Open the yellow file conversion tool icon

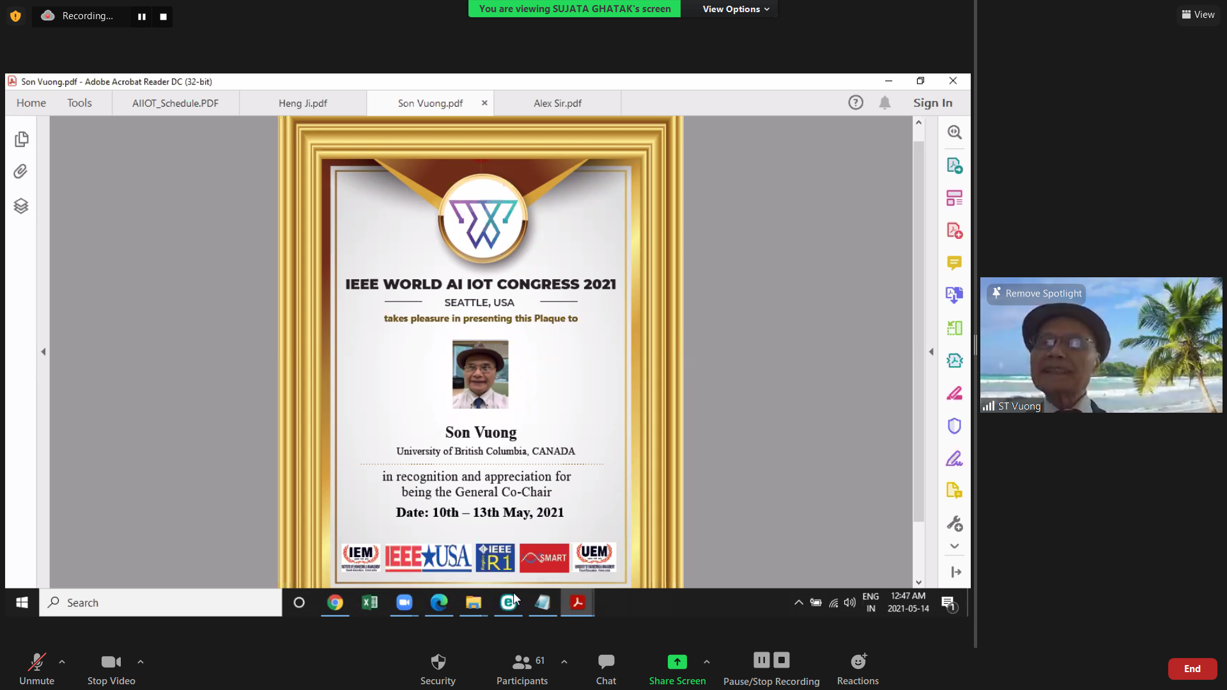pos(954,491)
